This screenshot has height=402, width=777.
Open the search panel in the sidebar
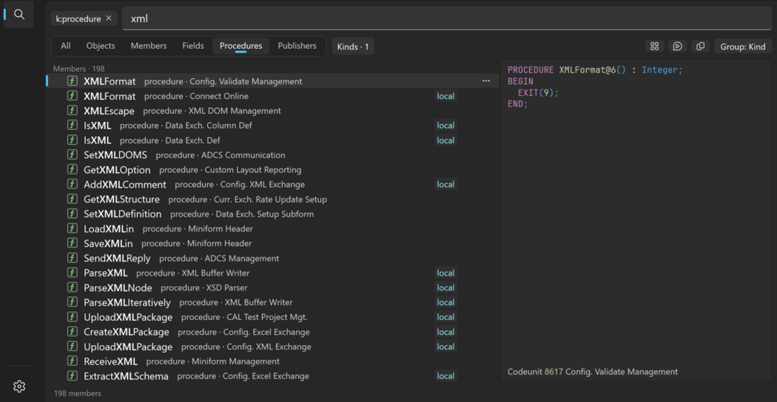[18, 14]
